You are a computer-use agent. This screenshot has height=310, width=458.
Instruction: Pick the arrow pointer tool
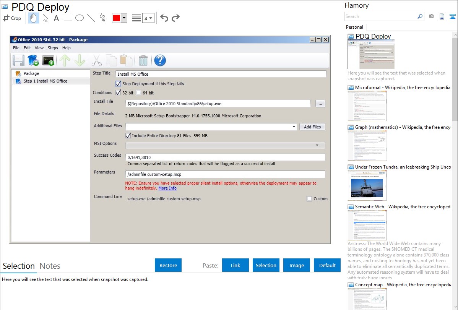[x=45, y=18]
